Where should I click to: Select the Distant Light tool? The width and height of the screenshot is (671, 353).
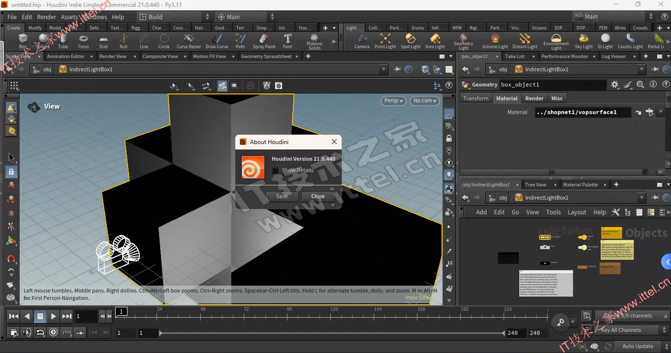[x=525, y=41]
